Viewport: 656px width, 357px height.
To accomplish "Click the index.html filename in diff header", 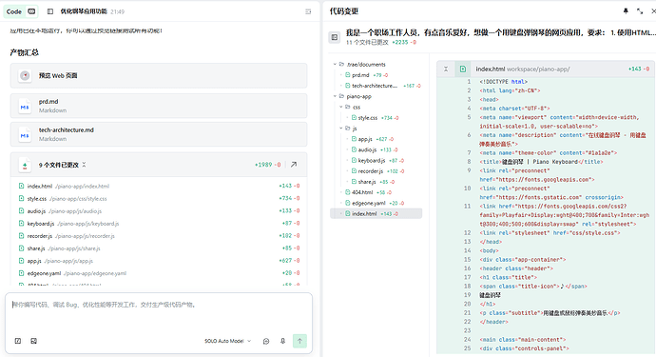I will point(491,69).
